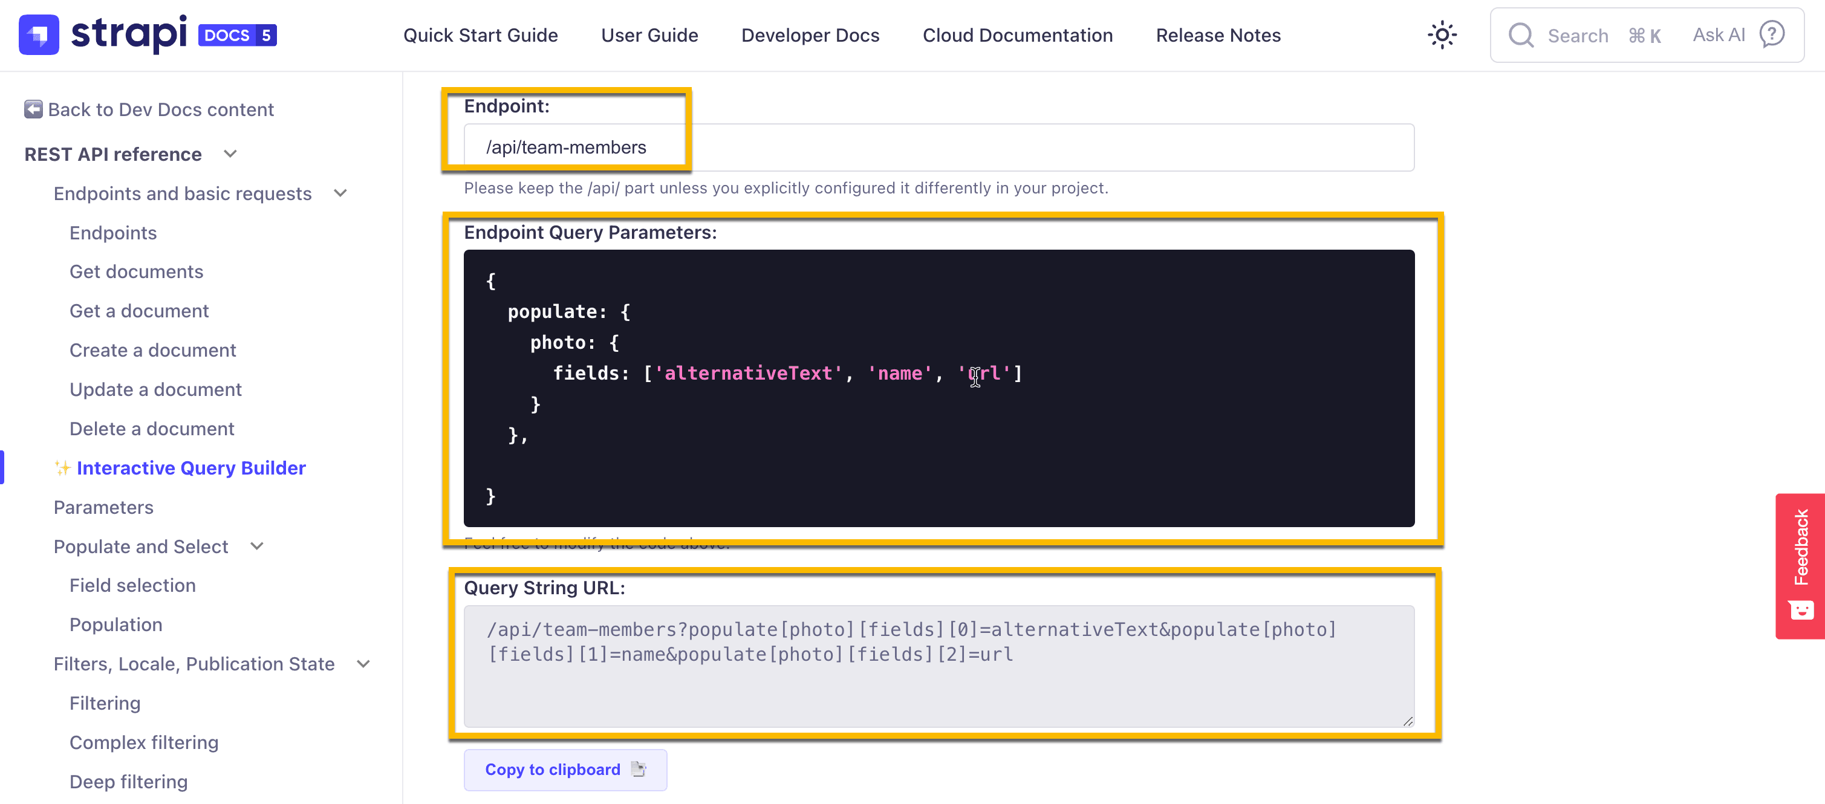Viewport: 1825px width, 804px height.
Task: Collapse Filters, Locale, Publication State group
Action: click(x=363, y=664)
